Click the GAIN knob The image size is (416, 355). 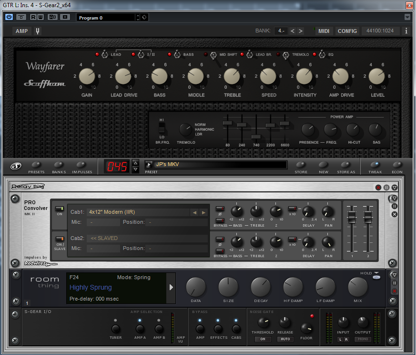point(87,76)
